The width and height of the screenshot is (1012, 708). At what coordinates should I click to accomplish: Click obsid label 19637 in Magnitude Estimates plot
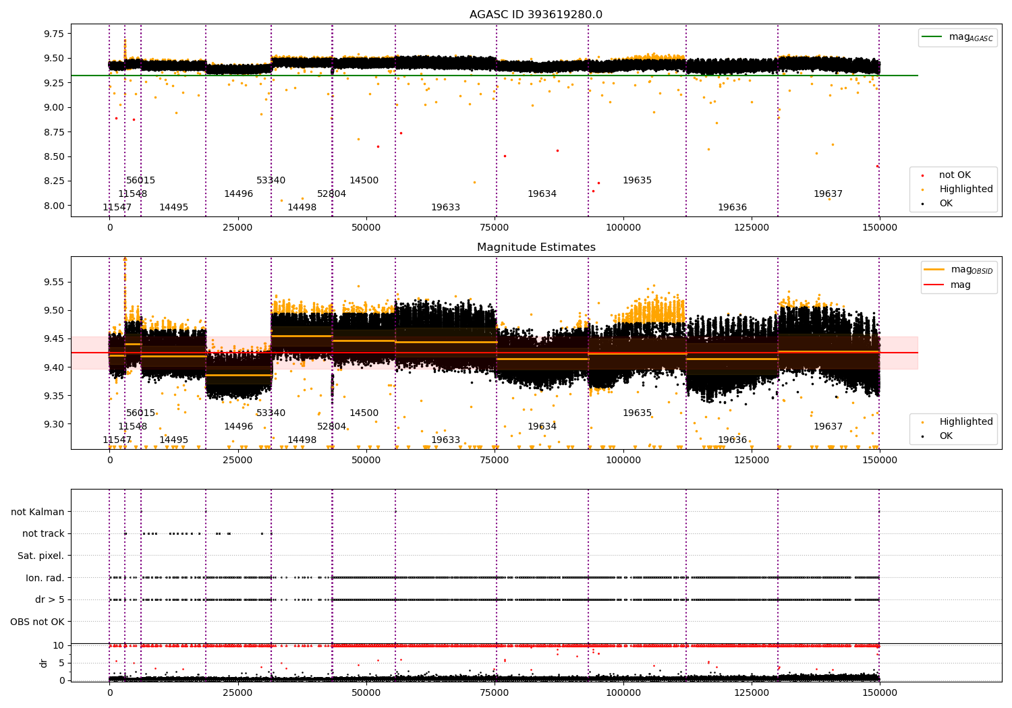click(828, 427)
